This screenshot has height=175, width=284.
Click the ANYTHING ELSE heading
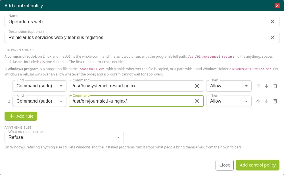click(x=18, y=128)
